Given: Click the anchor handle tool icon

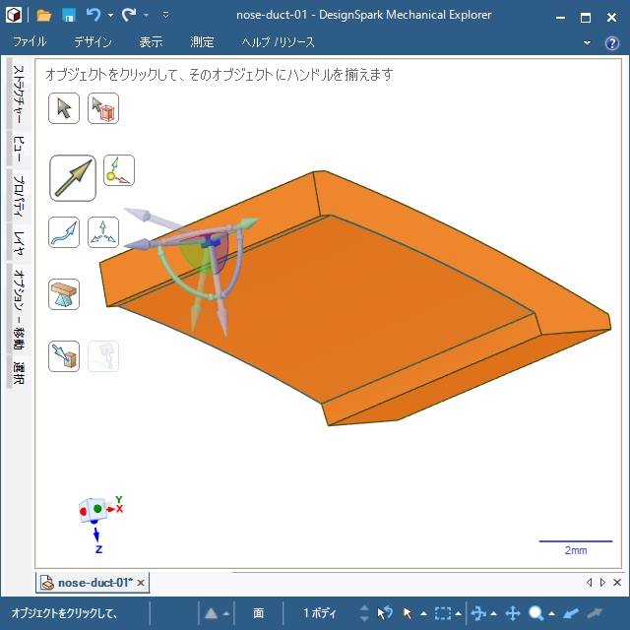Looking at the screenshot, I should [x=118, y=170].
